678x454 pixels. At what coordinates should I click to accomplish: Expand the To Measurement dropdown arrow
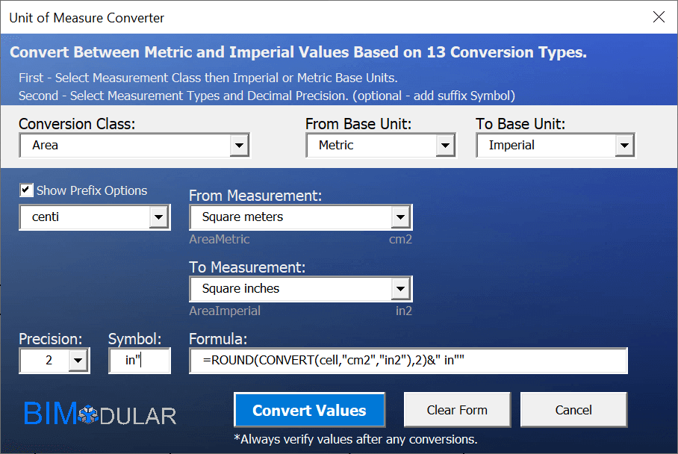tap(401, 289)
